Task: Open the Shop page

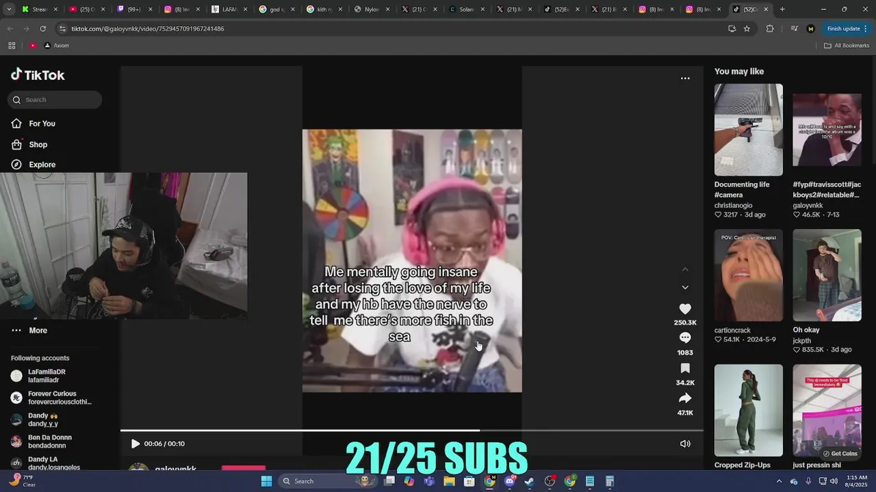Action: pyautogui.click(x=29, y=145)
